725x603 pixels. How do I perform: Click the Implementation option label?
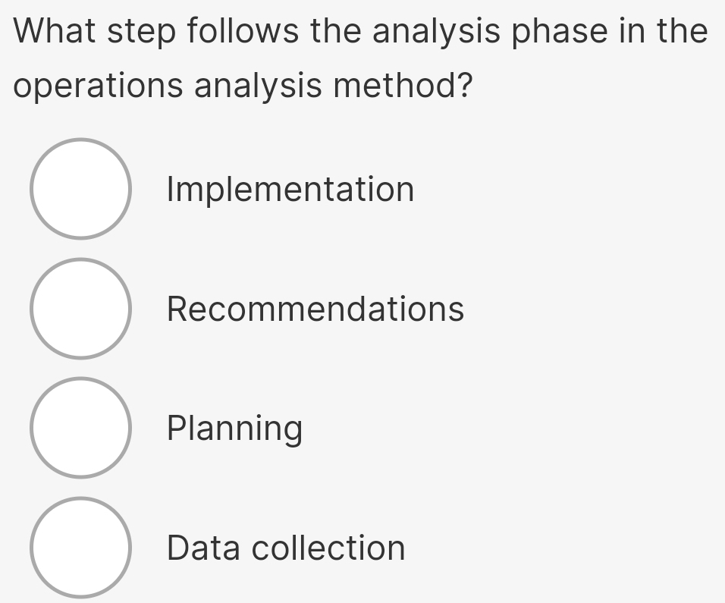pyautogui.click(x=290, y=189)
